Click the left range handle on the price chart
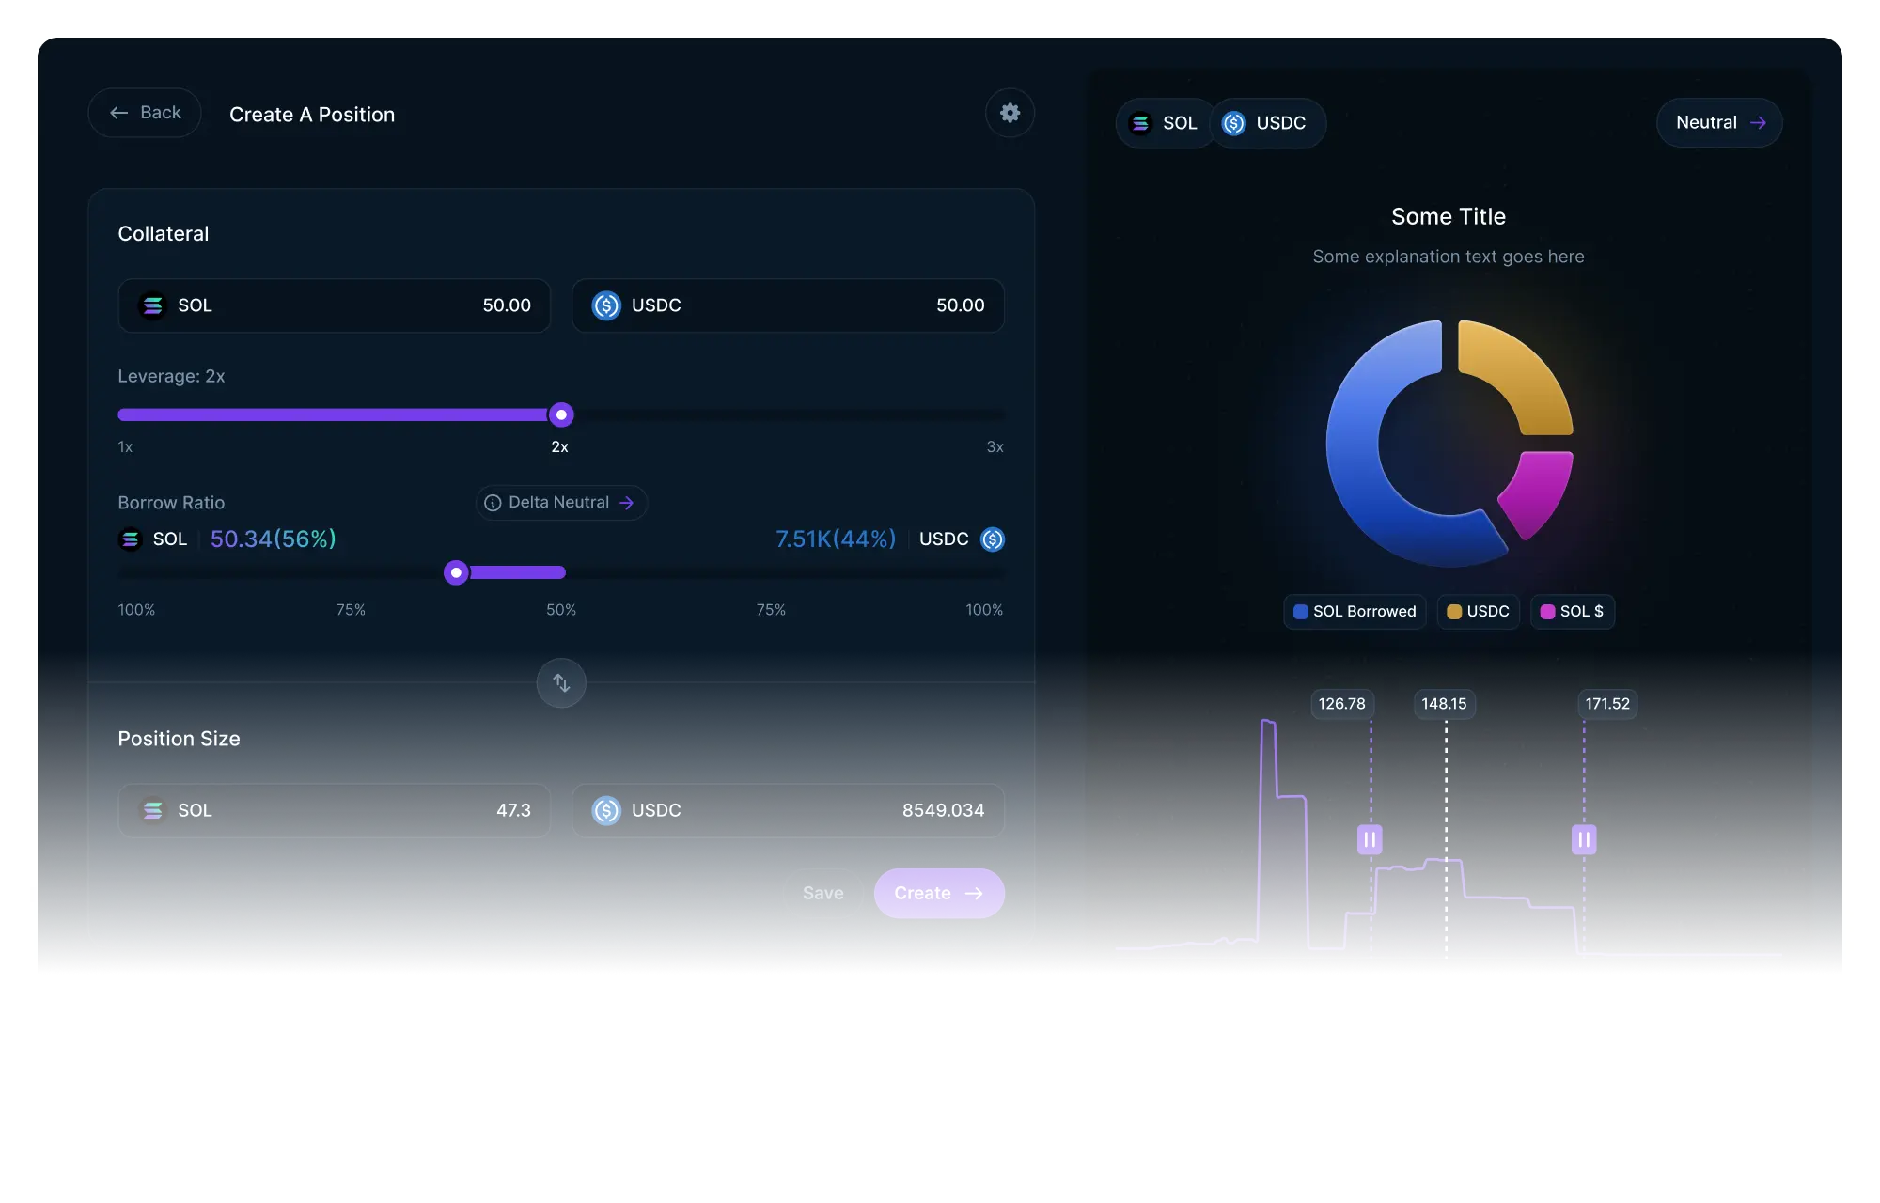1880x1203 pixels. click(1370, 839)
